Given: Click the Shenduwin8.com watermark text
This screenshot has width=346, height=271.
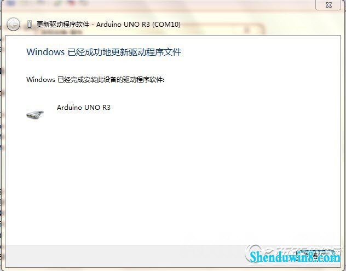Looking at the screenshot, I should coord(295,257).
